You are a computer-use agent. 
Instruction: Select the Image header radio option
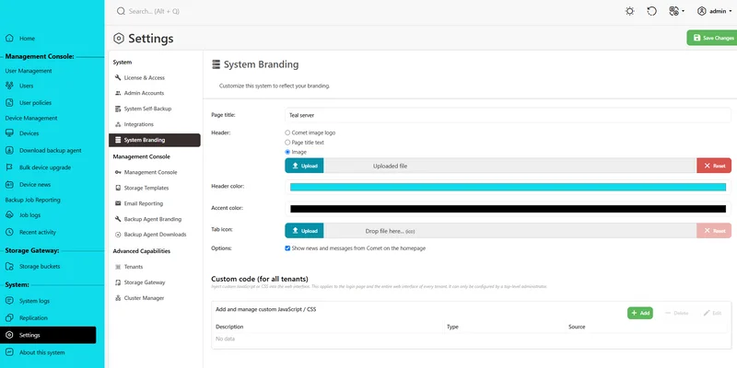pos(287,152)
